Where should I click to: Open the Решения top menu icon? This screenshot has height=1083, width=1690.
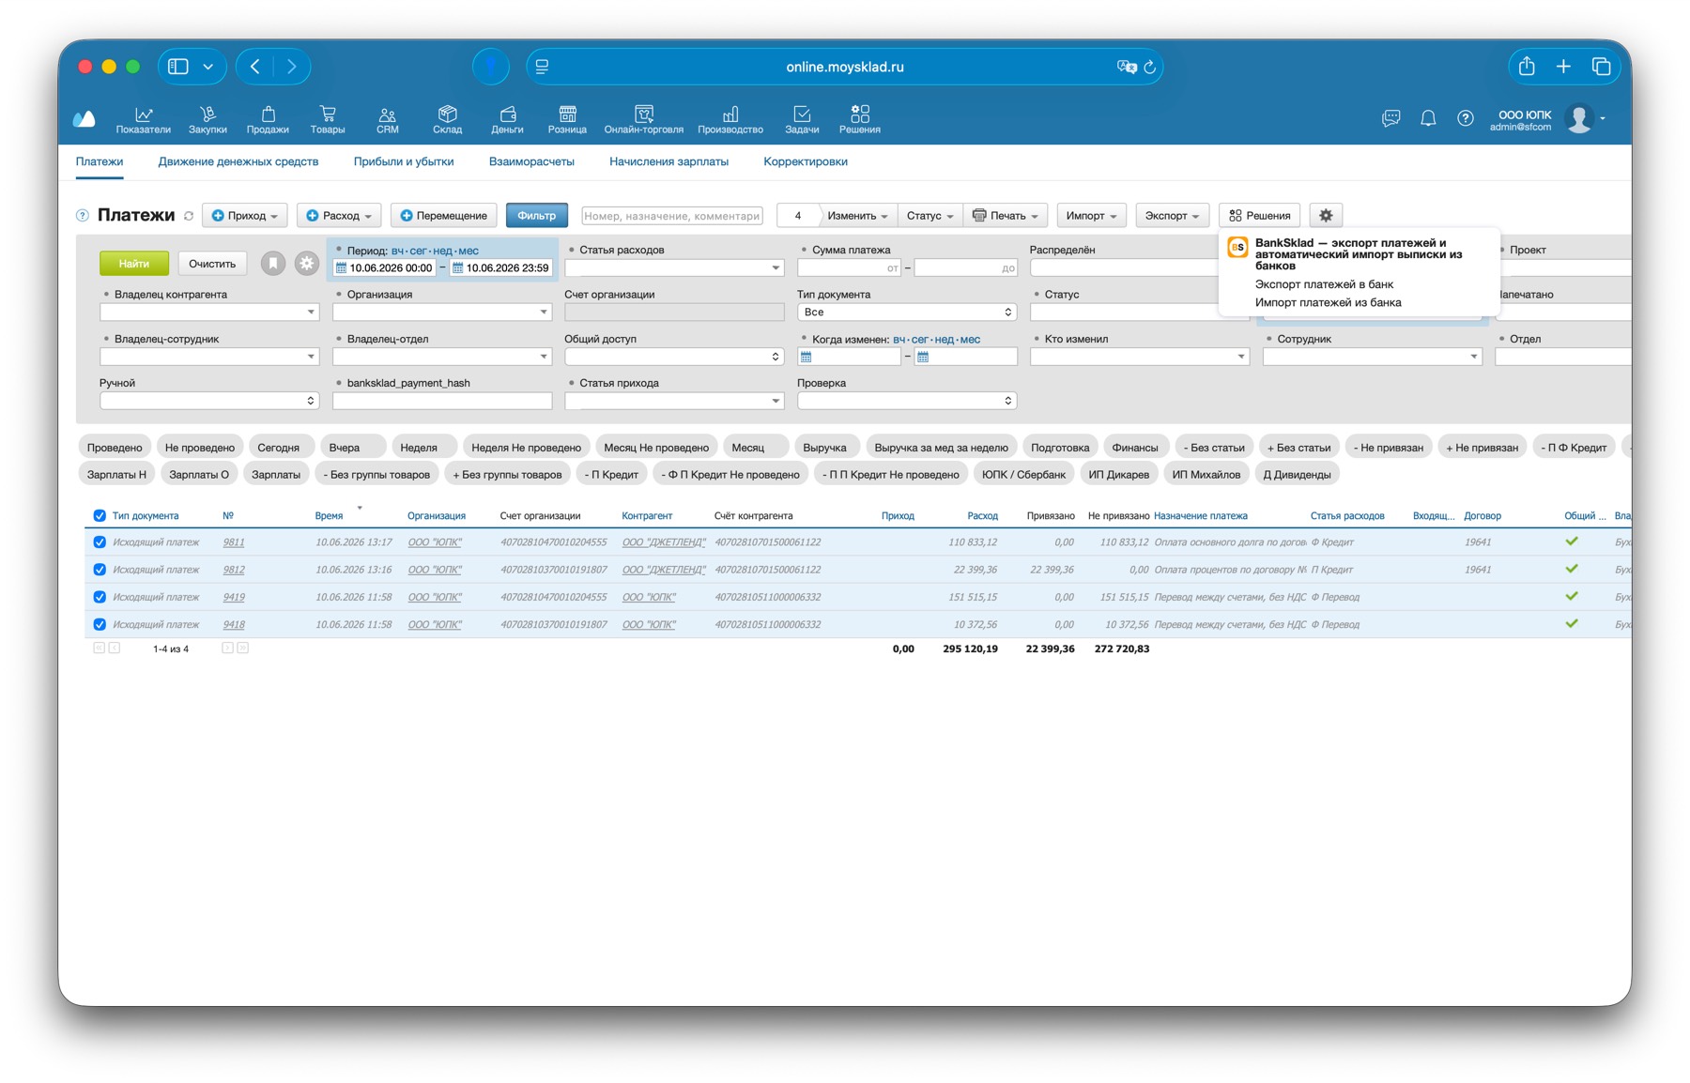pyautogui.click(x=860, y=114)
